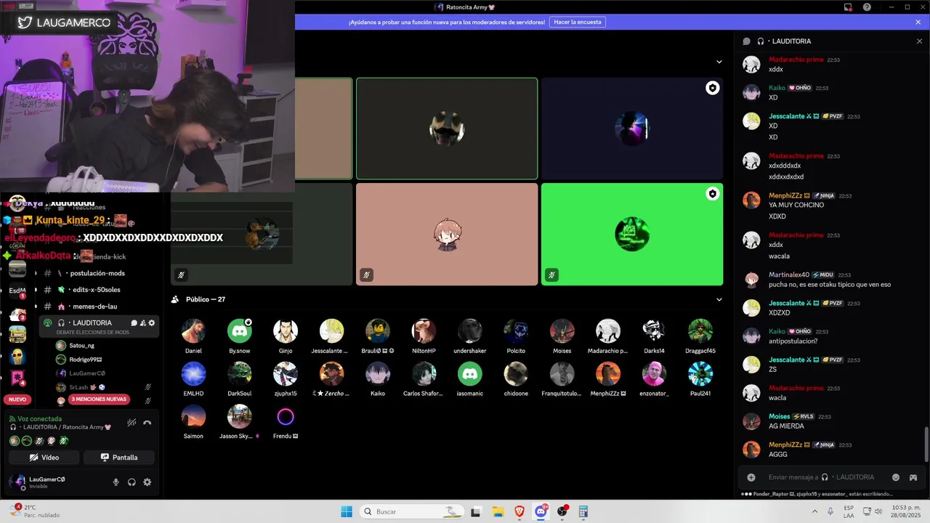Share screen with Pantalla button
Viewport: 930px width, 523px height.
coord(119,458)
